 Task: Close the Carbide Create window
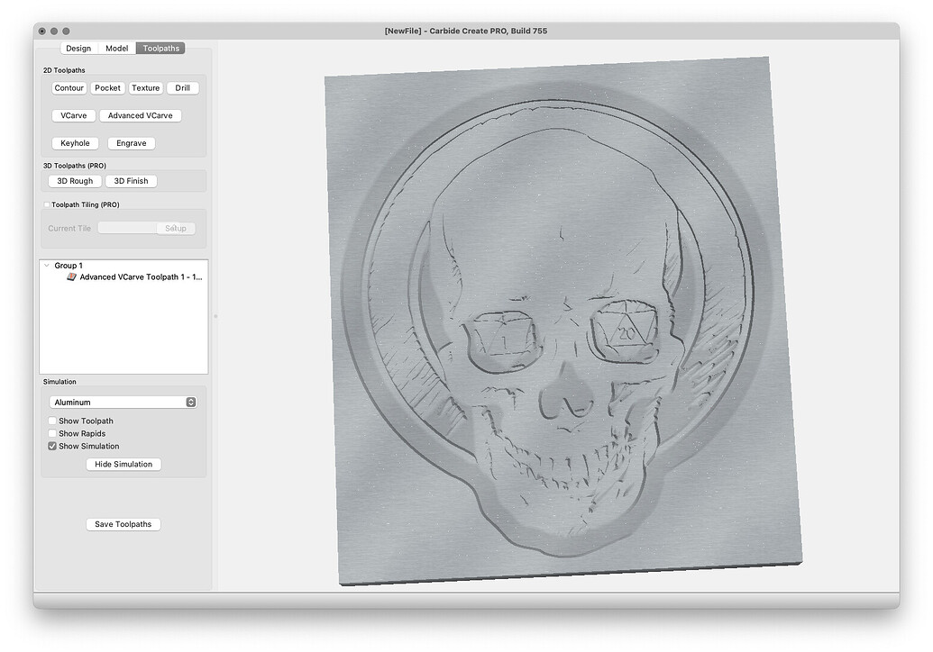[42, 31]
